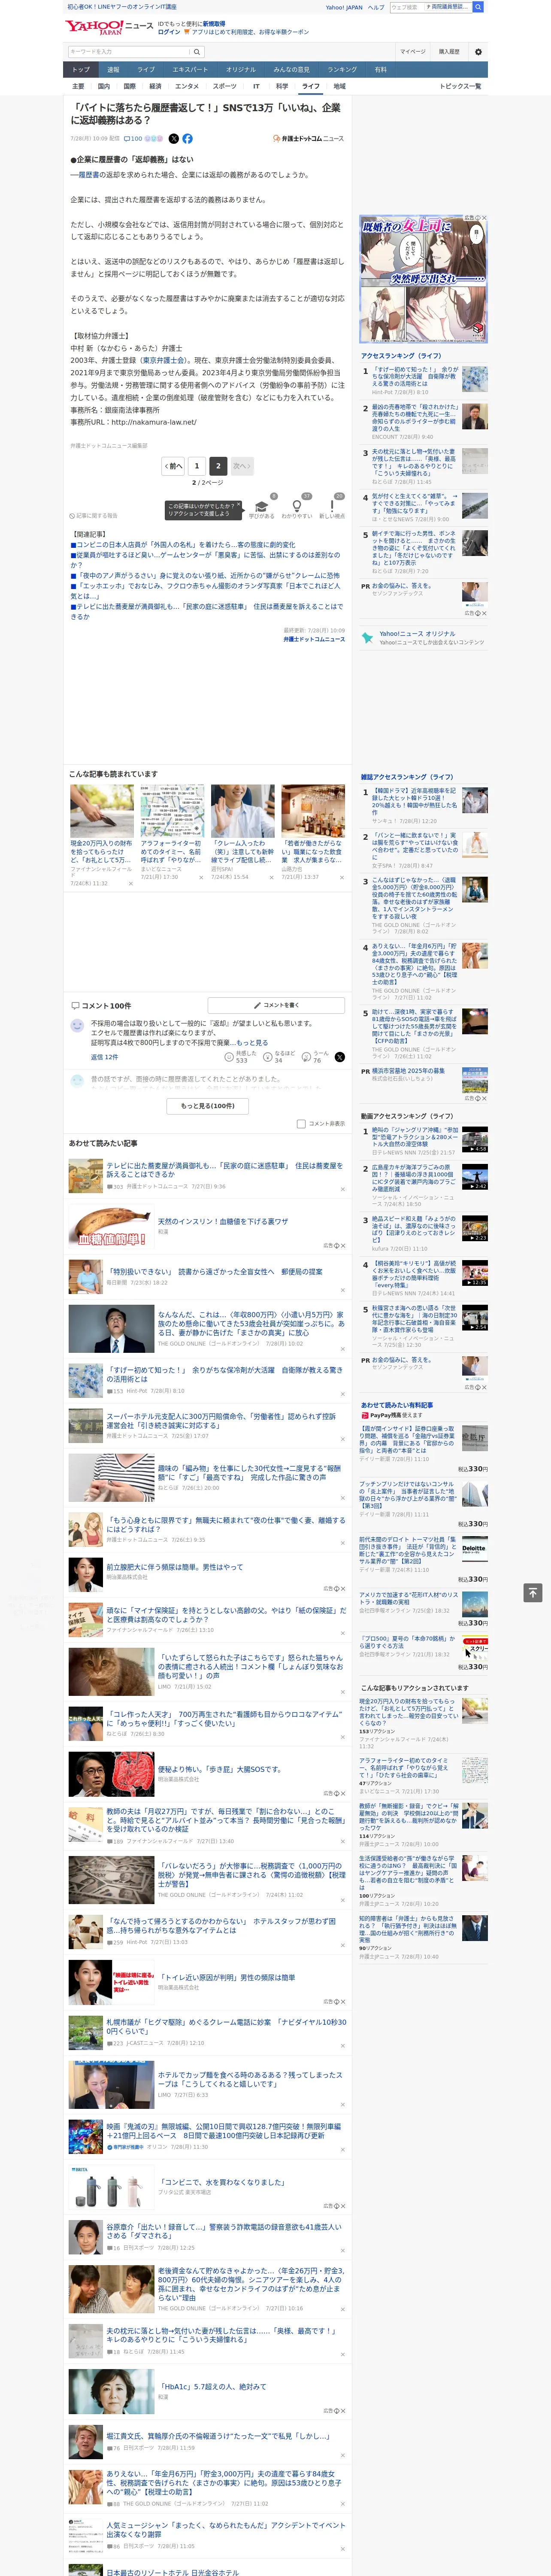
Task: Go to previous page 前へ button
Action: [173, 465]
